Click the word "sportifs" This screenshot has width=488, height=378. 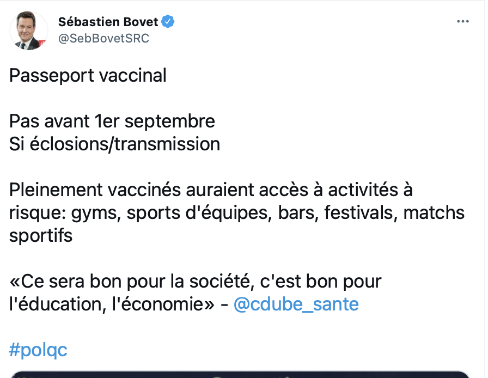tap(41, 236)
